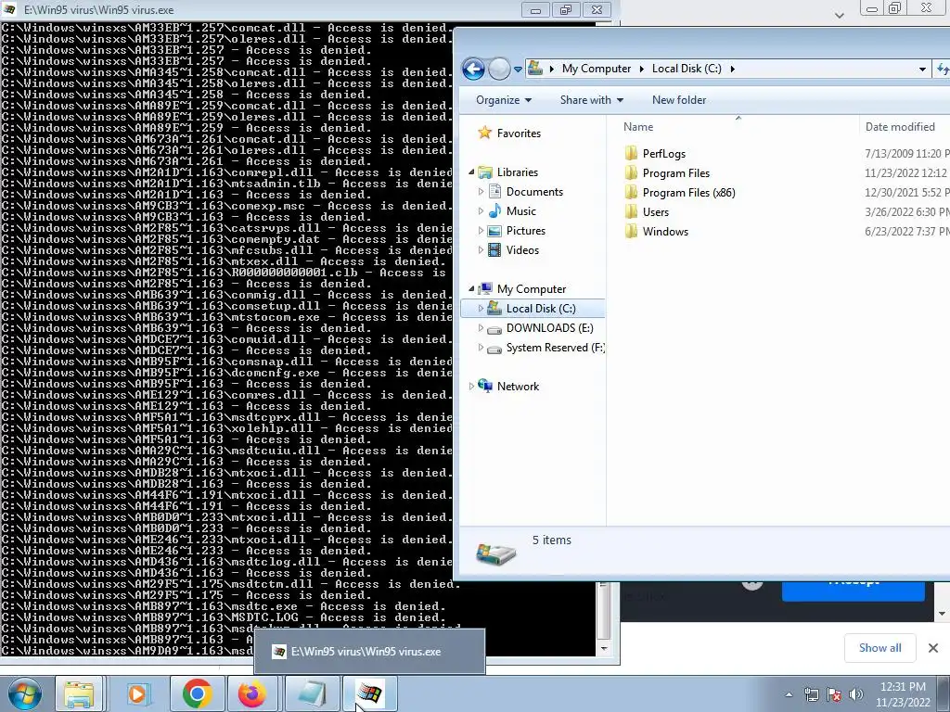
Task: Click the drive icon in details pane
Action: [x=495, y=553]
